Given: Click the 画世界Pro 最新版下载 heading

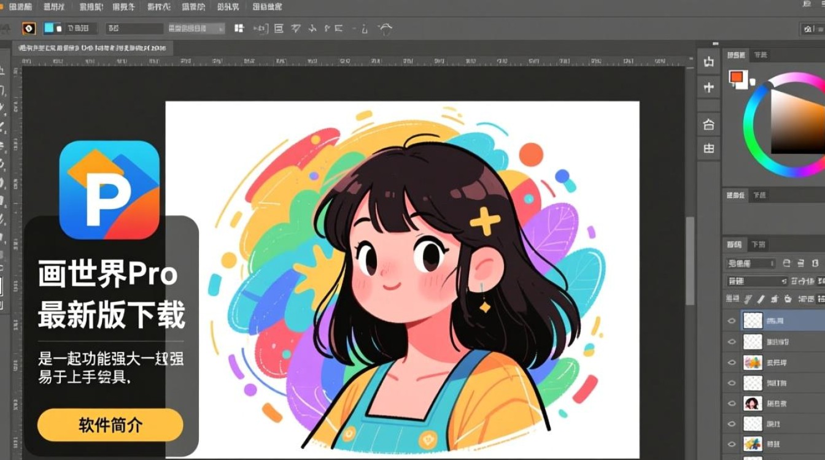Looking at the screenshot, I should (x=111, y=295).
